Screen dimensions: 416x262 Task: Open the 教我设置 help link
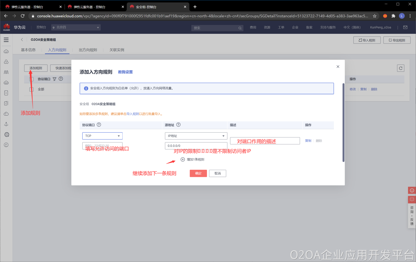pyautogui.click(x=125, y=72)
